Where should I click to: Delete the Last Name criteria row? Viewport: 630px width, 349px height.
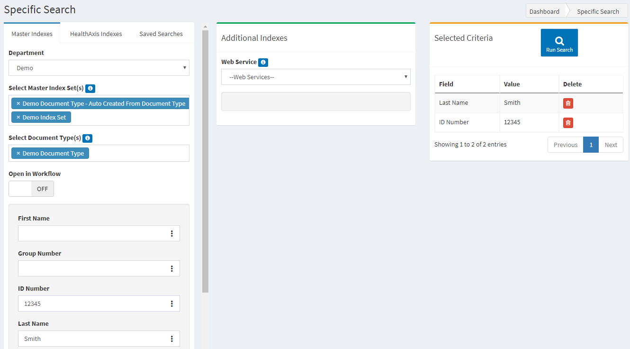point(568,103)
